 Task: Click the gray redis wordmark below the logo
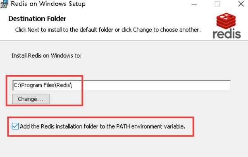tap(227, 33)
